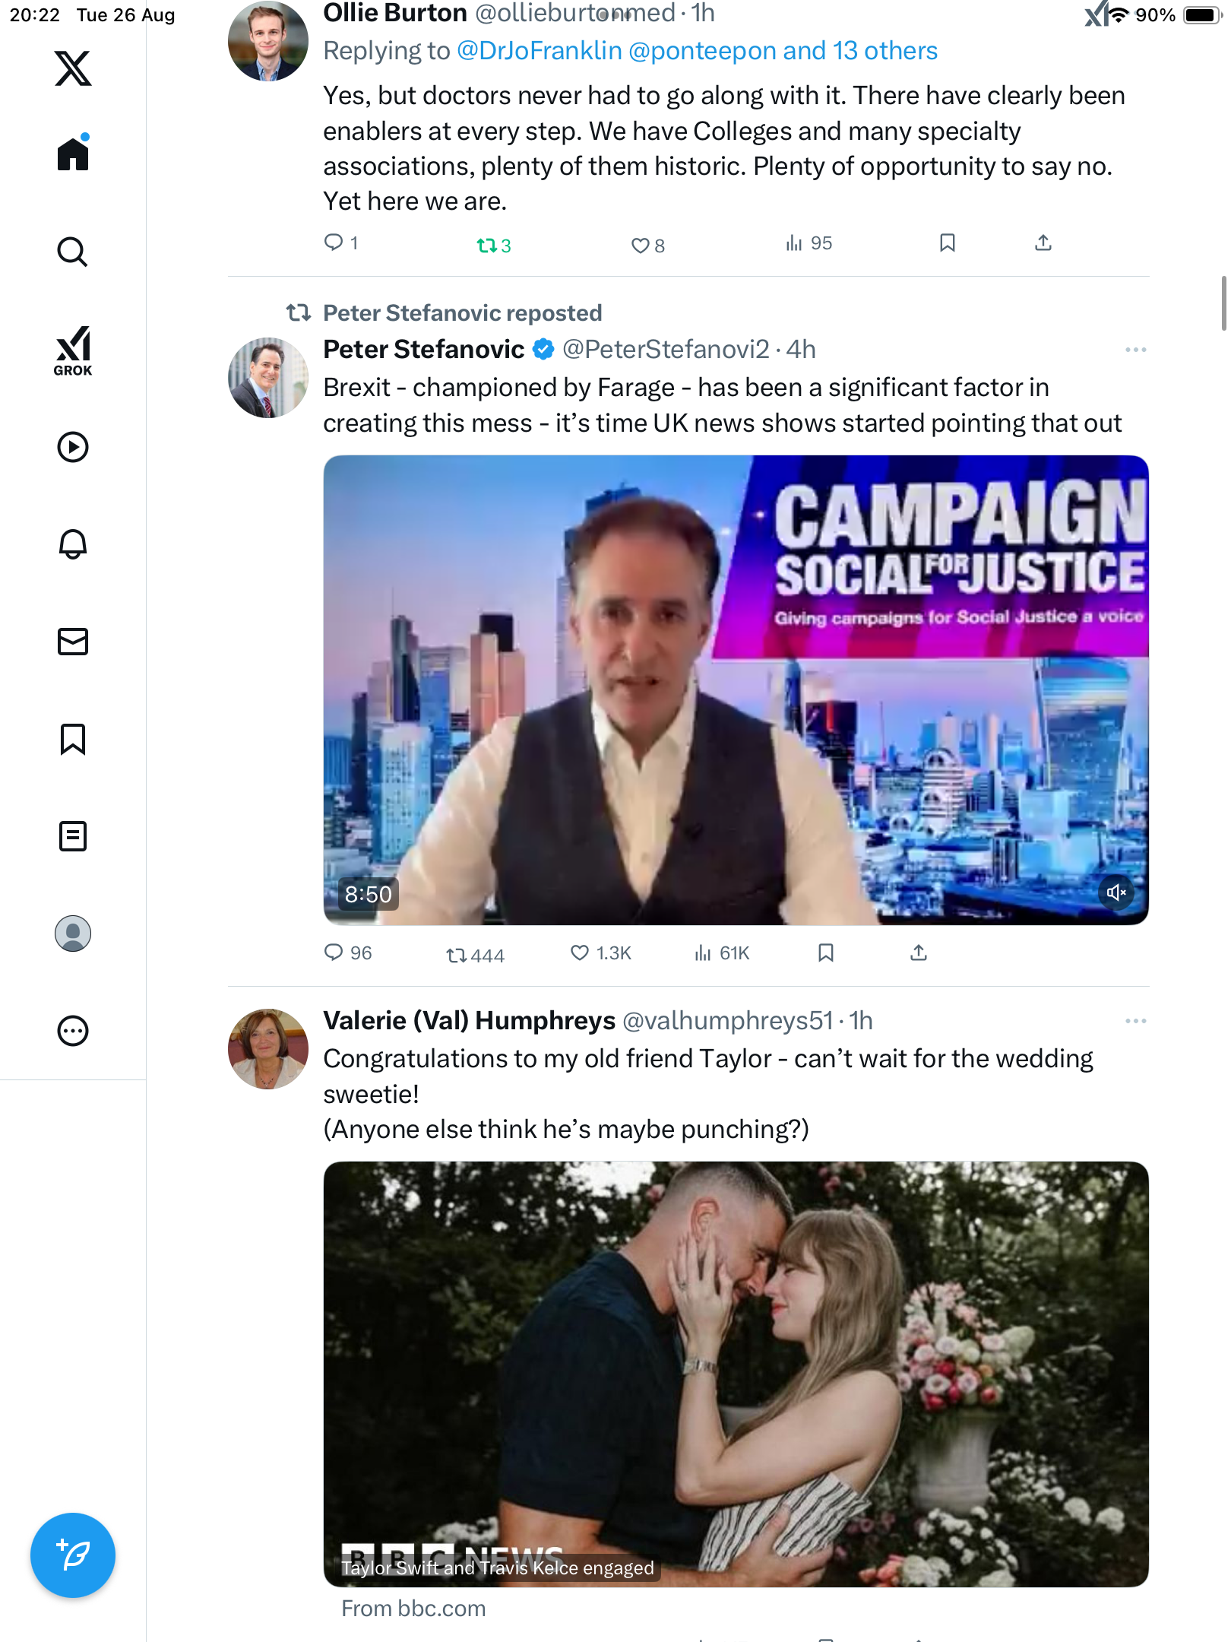Go to Home feed icon
The width and height of the screenshot is (1231, 1642).
click(73, 154)
